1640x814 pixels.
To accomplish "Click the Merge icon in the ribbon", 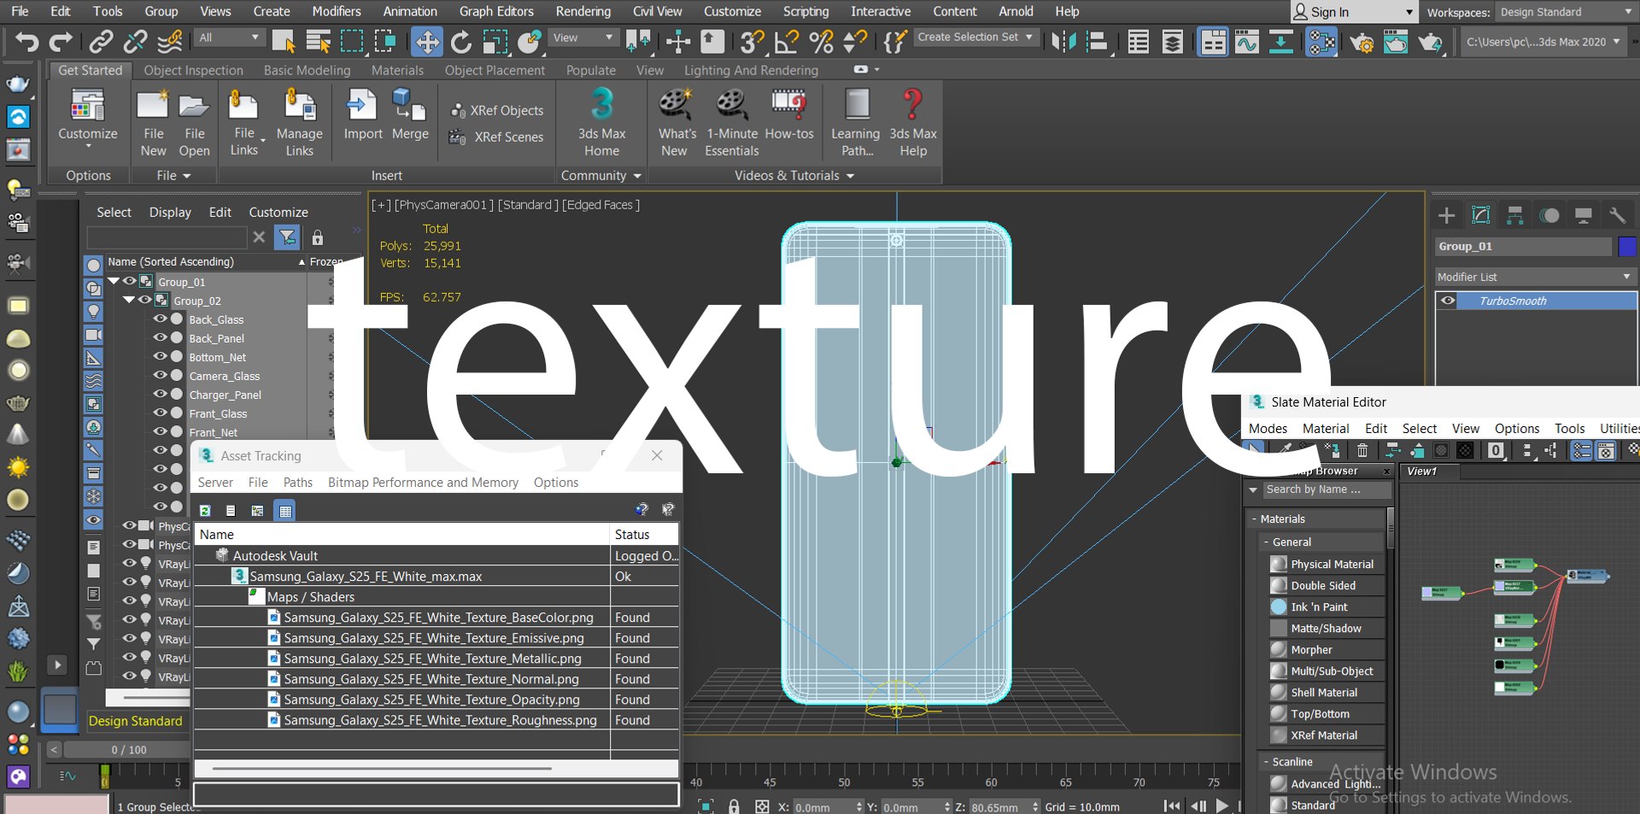I will (x=409, y=106).
